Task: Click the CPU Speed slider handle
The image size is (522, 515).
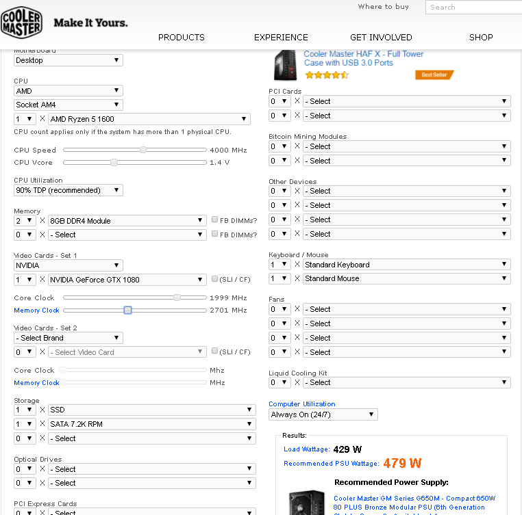Action: (143, 150)
